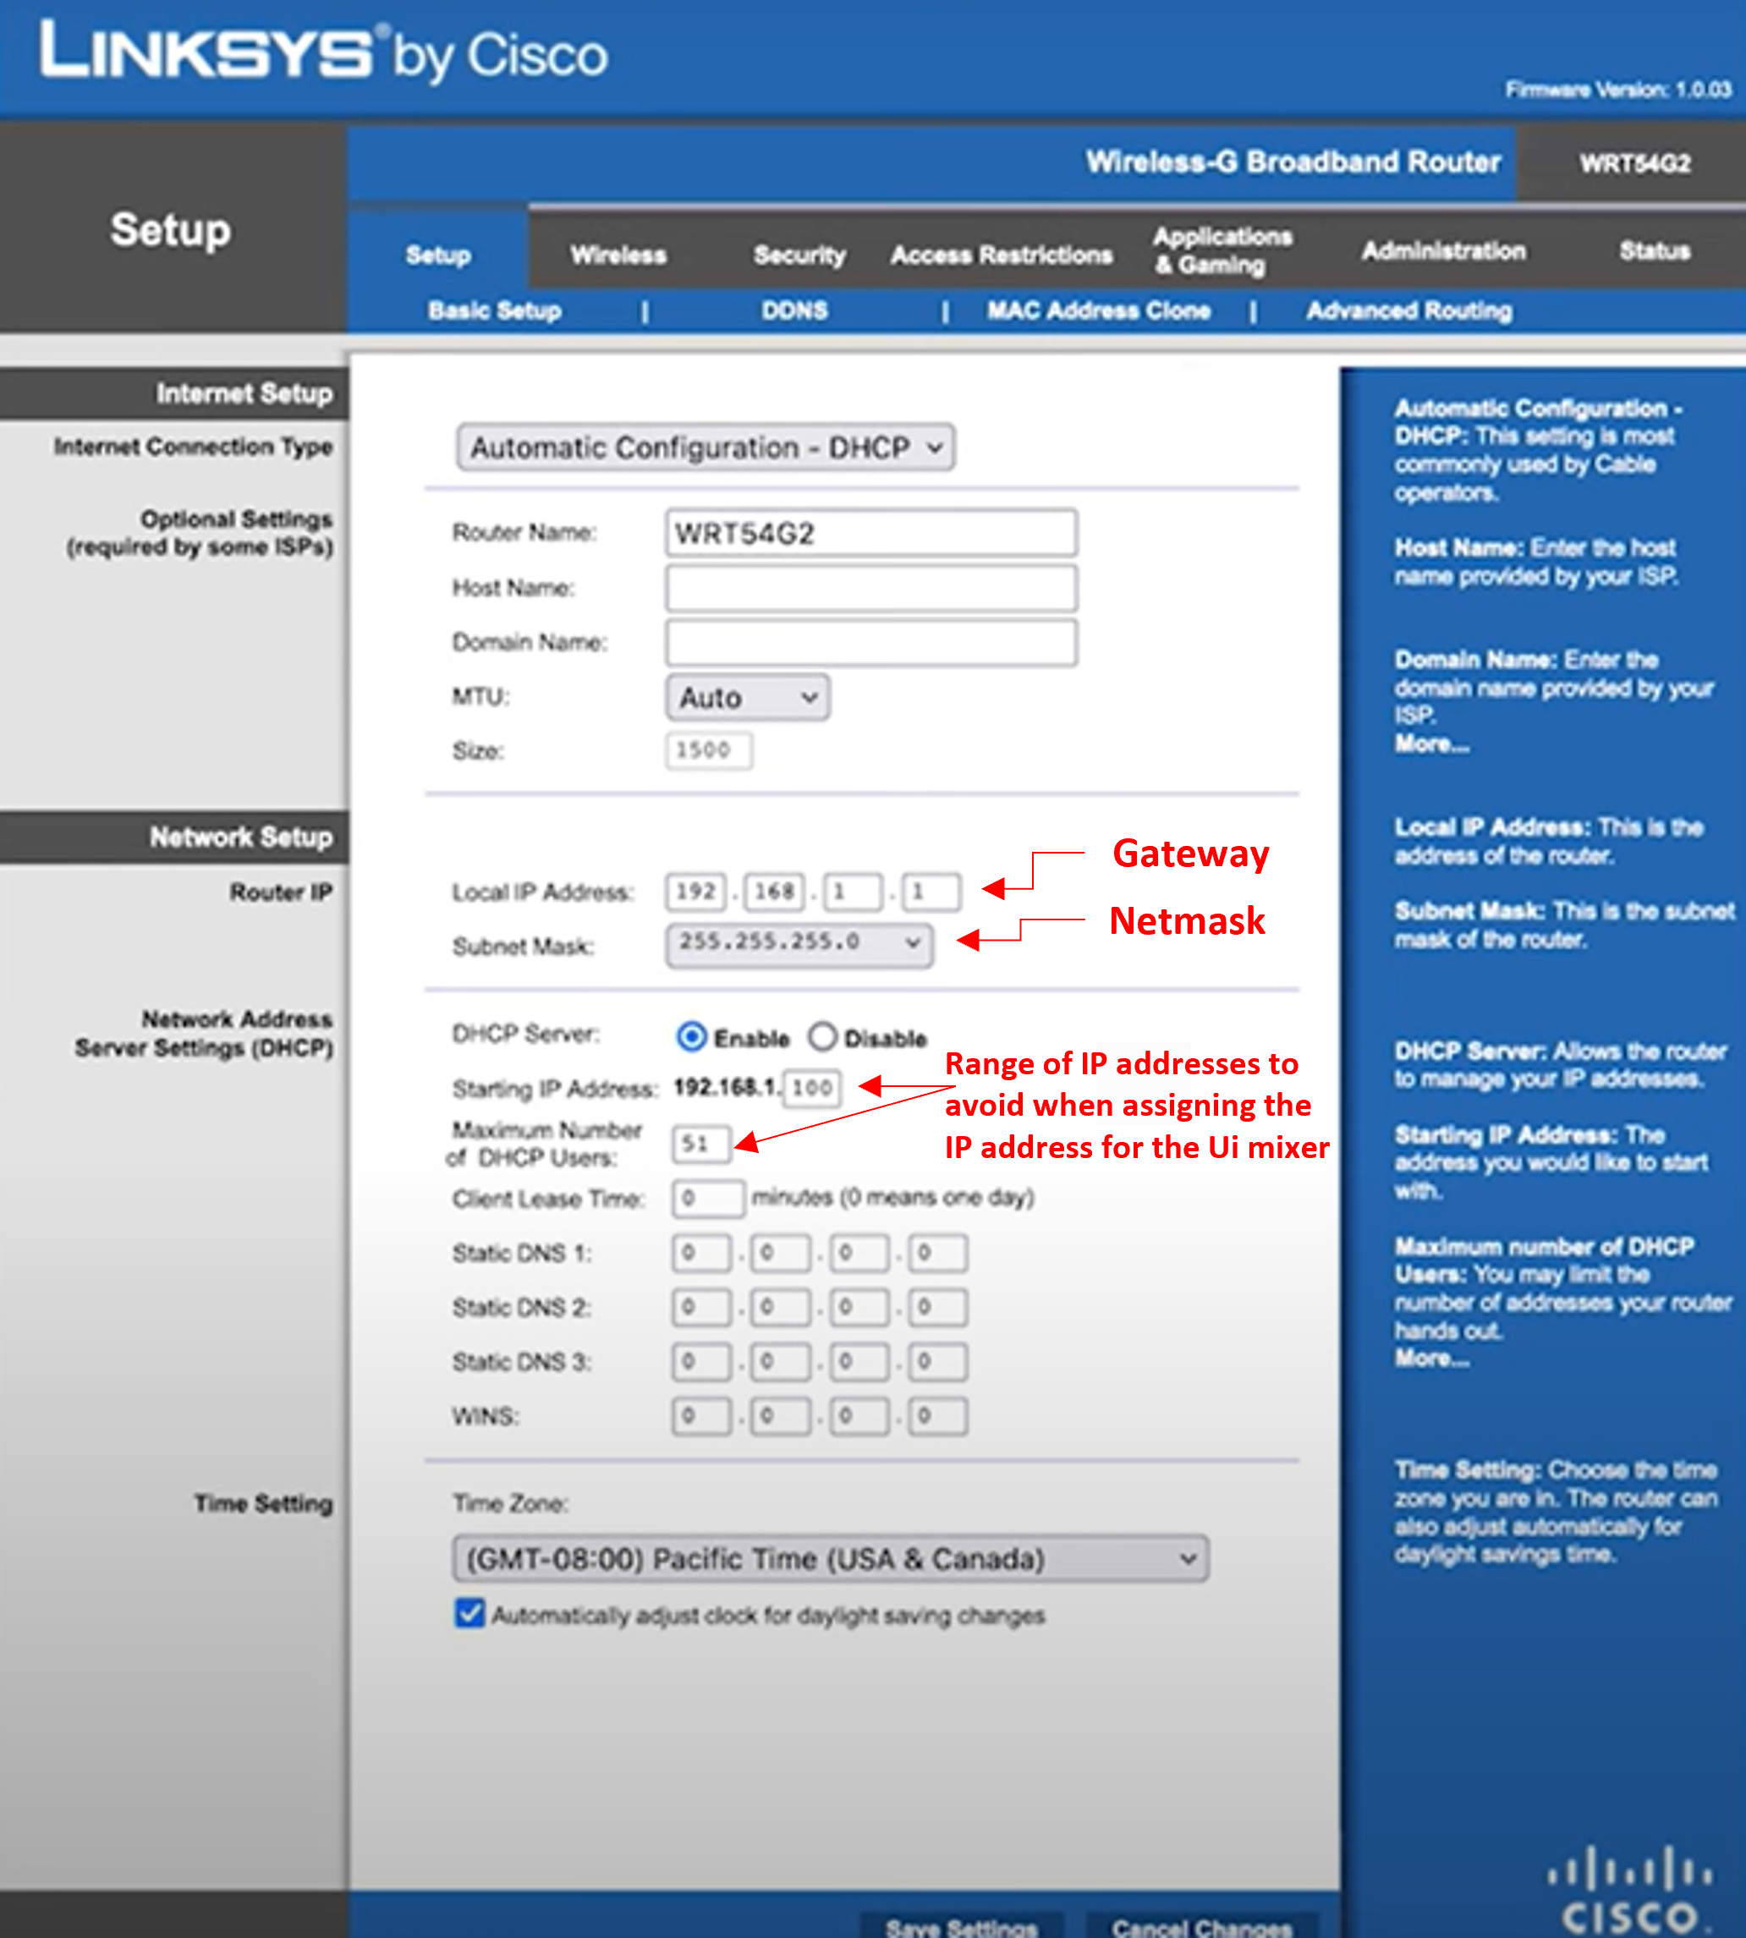Click the Maximum Number of DHCP Users field
This screenshot has width=1746, height=1938.
(702, 1144)
